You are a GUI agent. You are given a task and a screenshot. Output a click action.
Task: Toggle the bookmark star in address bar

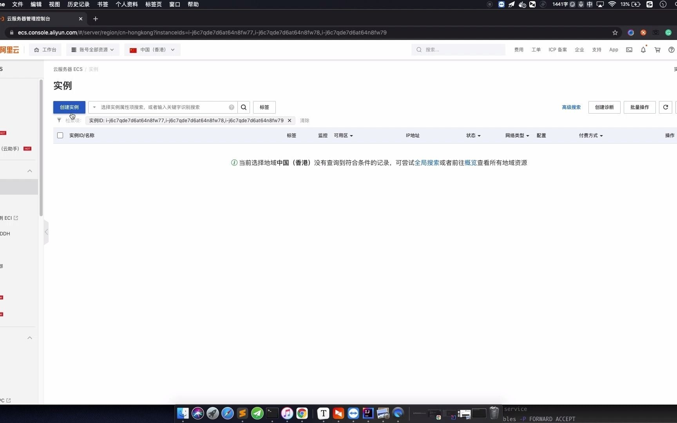(615, 33)
